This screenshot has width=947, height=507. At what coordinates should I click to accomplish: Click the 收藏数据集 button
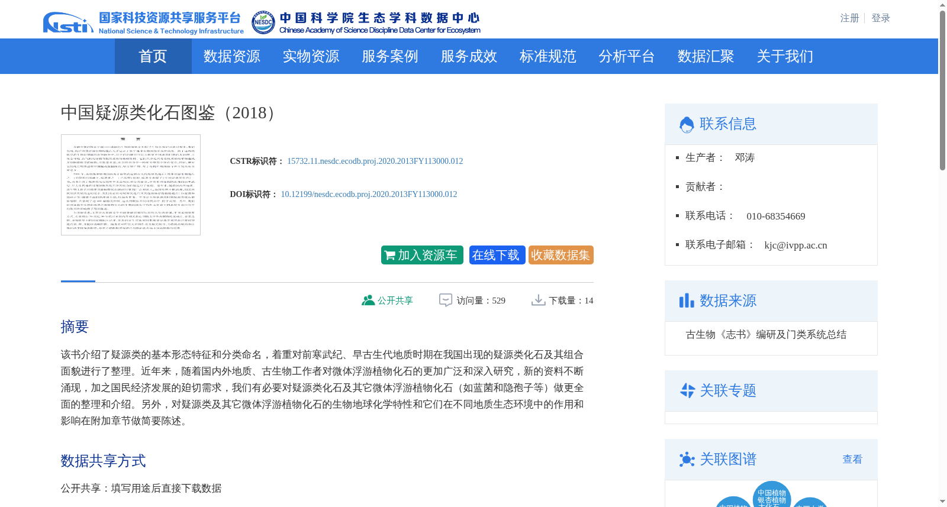point(561,255)
